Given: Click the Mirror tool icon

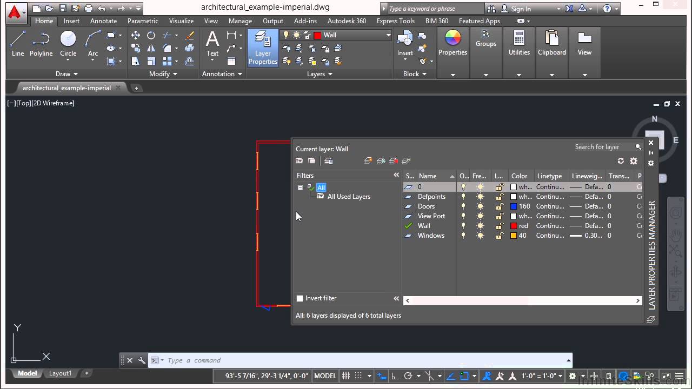Looking at the screenshot, I should point(151,49).
